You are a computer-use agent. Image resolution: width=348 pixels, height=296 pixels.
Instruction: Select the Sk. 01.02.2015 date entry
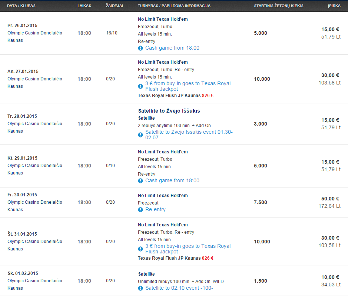point(23,273)
